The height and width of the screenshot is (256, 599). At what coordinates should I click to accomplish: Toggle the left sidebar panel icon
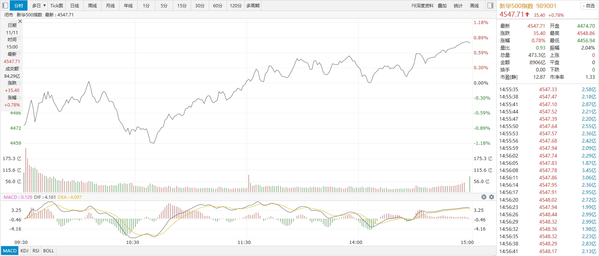tap(4, 5)
